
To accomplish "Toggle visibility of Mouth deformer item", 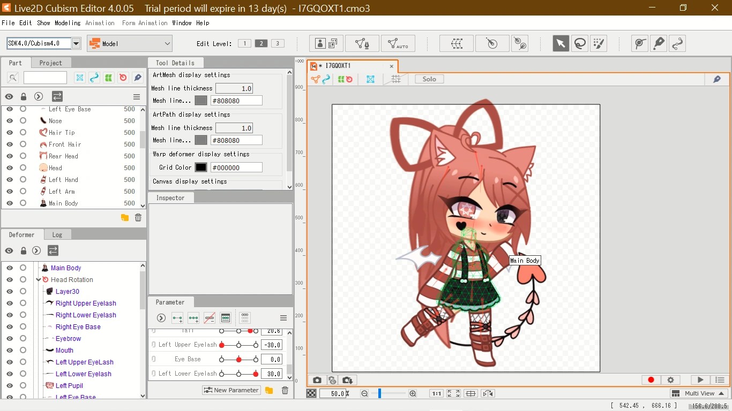I will point(10,350).
